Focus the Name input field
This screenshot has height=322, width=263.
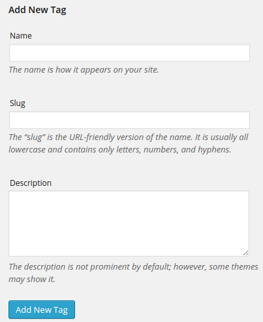129,52
